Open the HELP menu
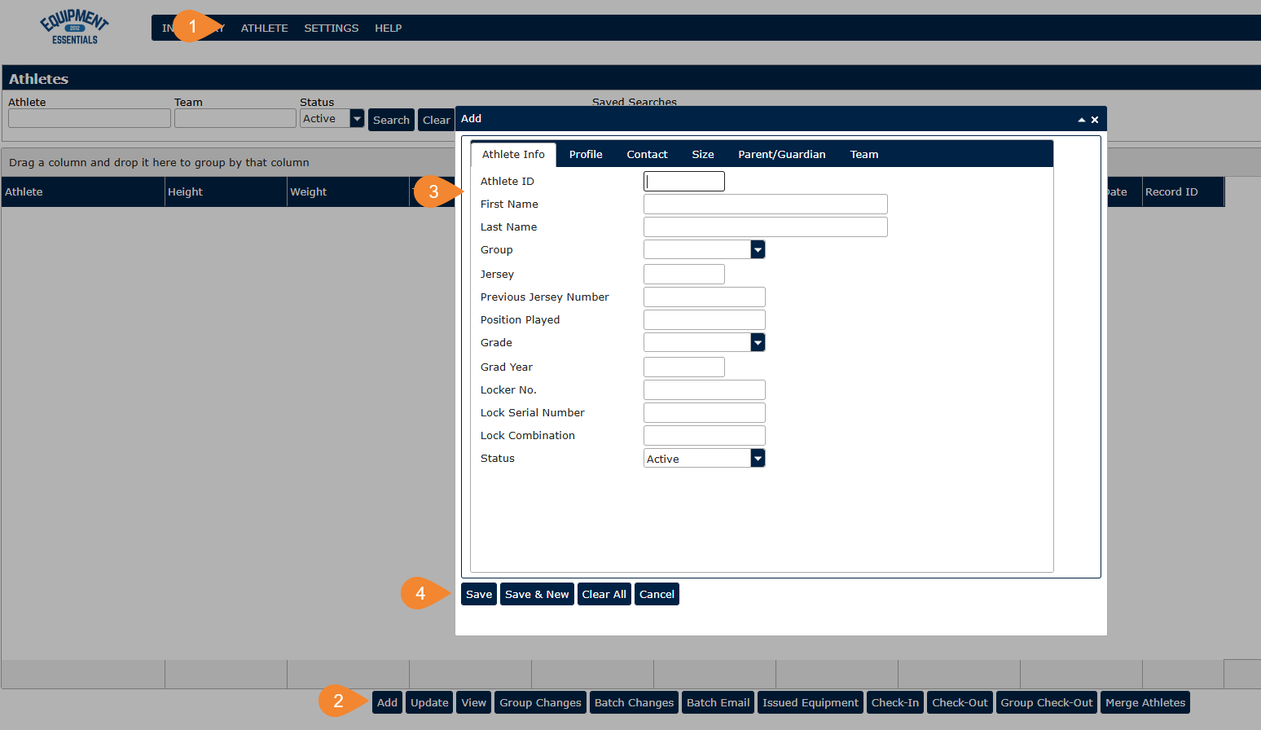1261x730 pixels. [x=389, y=28]
